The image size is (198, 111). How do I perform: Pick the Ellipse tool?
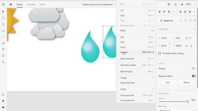pos(3,24)
